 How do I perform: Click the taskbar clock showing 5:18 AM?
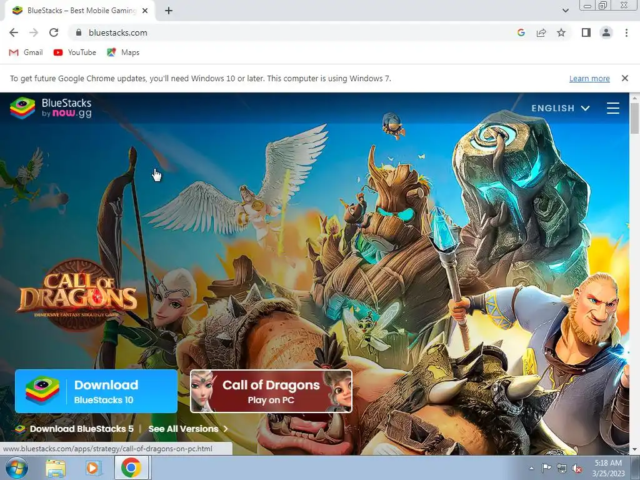(608, 468)
